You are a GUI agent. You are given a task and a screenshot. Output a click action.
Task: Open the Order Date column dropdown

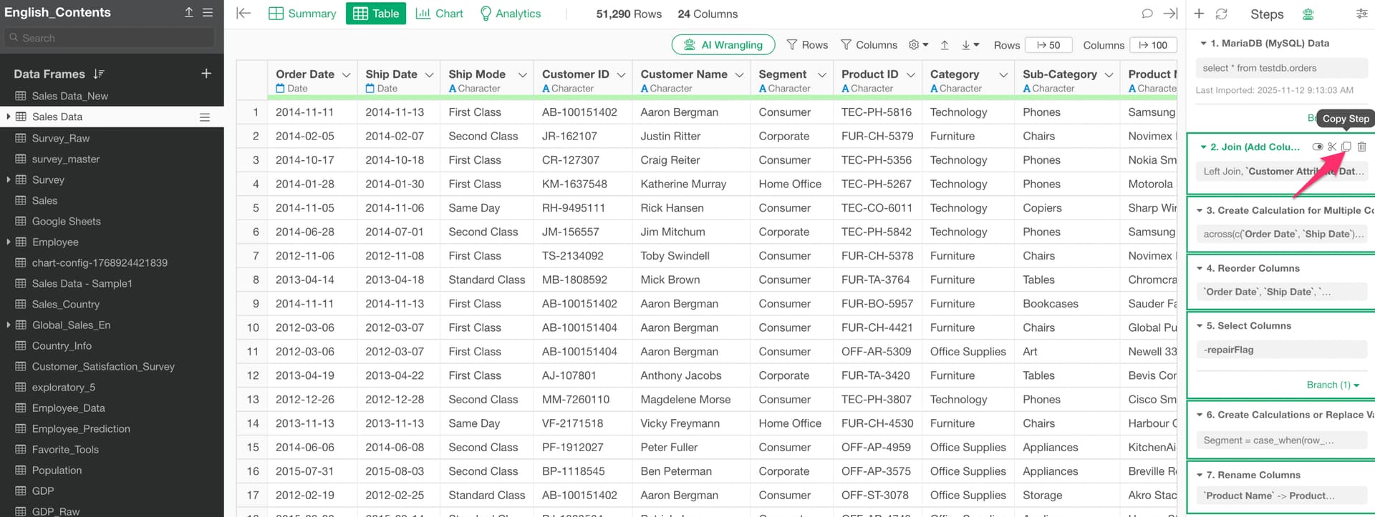click(x=346, y=74)
